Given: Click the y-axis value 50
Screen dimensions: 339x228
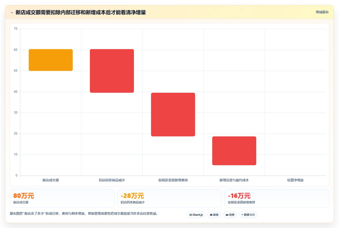Looking at the screenshot, I should 16,71.
